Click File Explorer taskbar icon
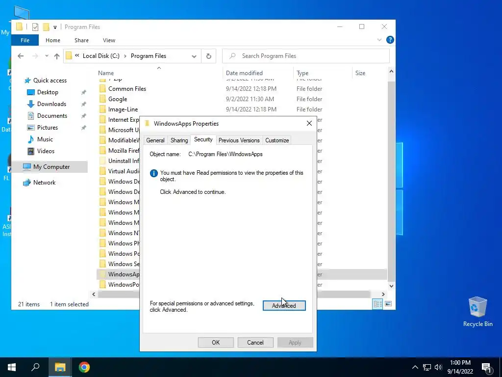The image size is (502, 377). point(60,367)
